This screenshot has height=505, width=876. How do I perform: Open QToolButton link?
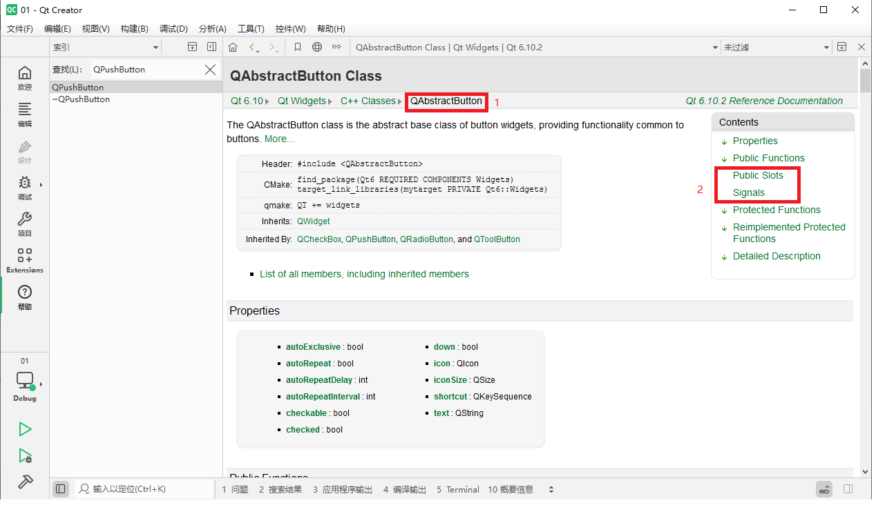click(497, 239)
